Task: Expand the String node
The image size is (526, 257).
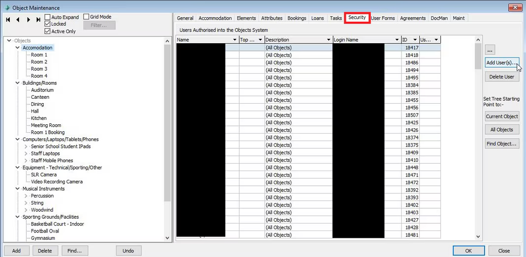Action: point(26,203)
